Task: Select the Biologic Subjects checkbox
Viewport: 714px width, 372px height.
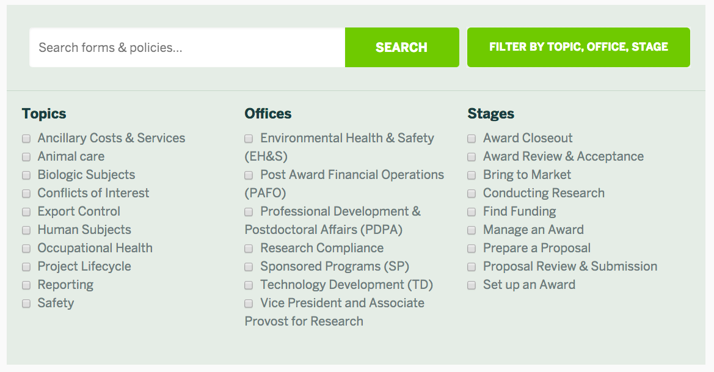Action: coord(26,175)
